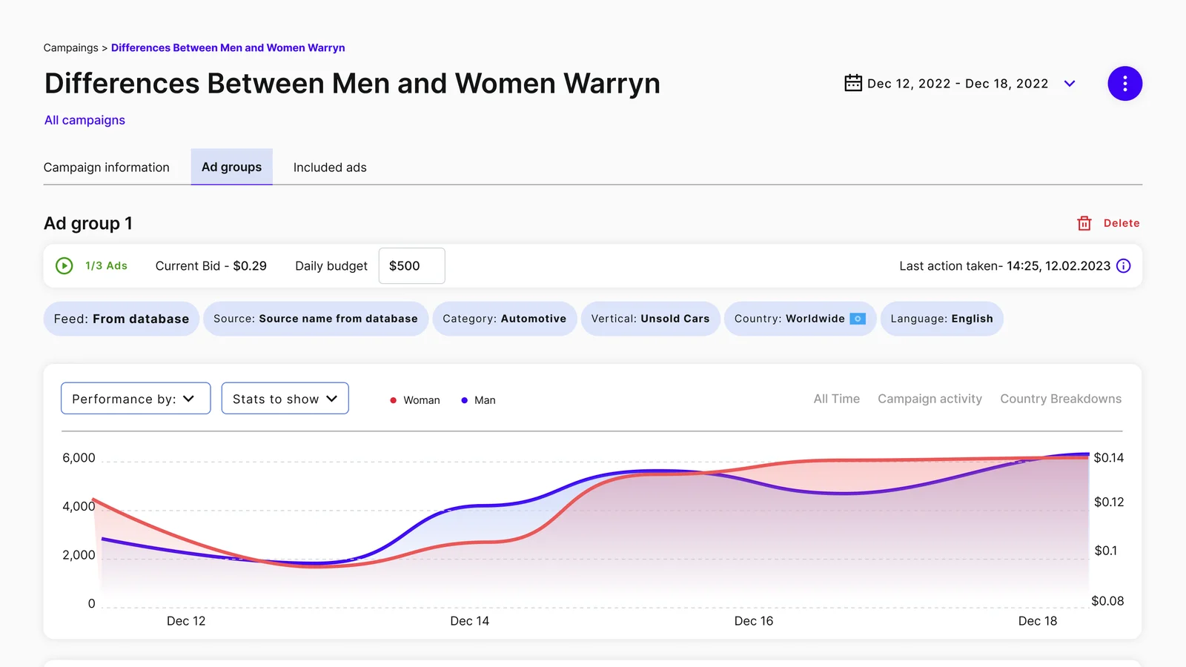
Task: Open the Performance by dropdown
Action: click(x=136, y=399)
